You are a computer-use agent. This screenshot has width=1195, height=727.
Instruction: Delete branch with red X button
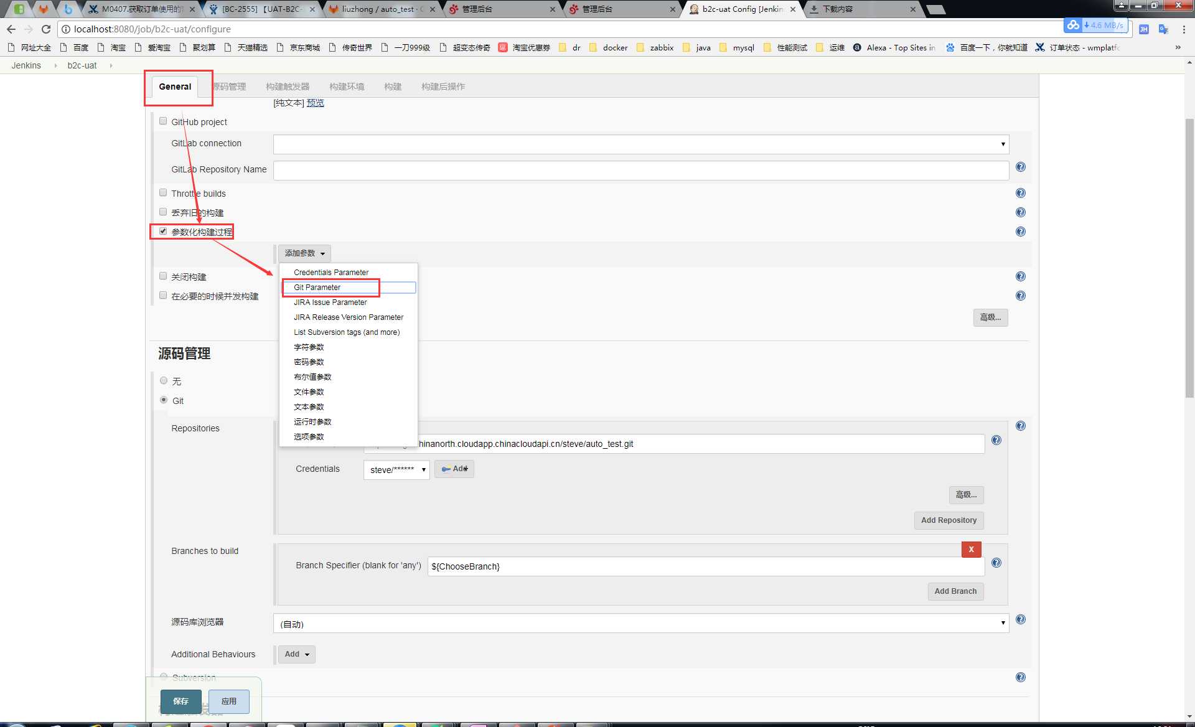click(x=971, y=550)
